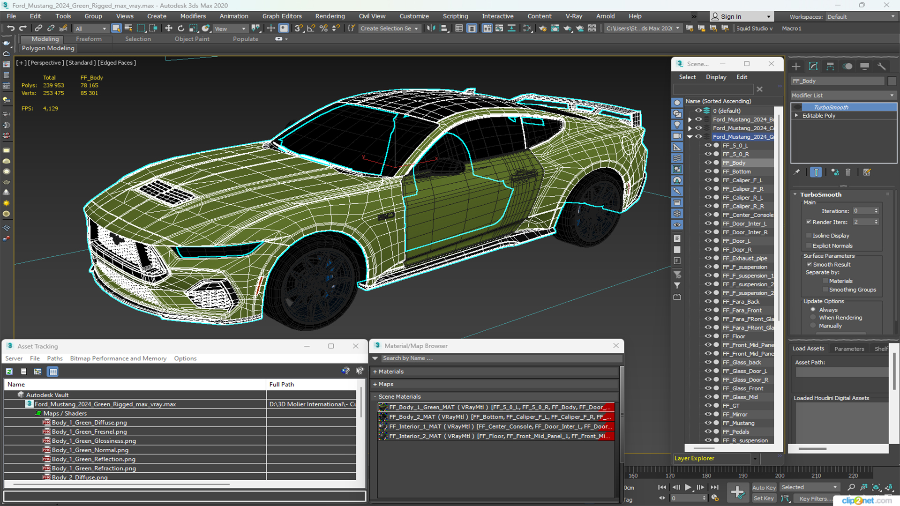Open the Modifier List dropdown
The image size is (900, 506).
pos(843,95)
